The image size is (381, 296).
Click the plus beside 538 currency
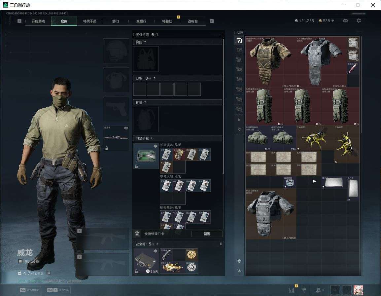(x=333, y=21)
